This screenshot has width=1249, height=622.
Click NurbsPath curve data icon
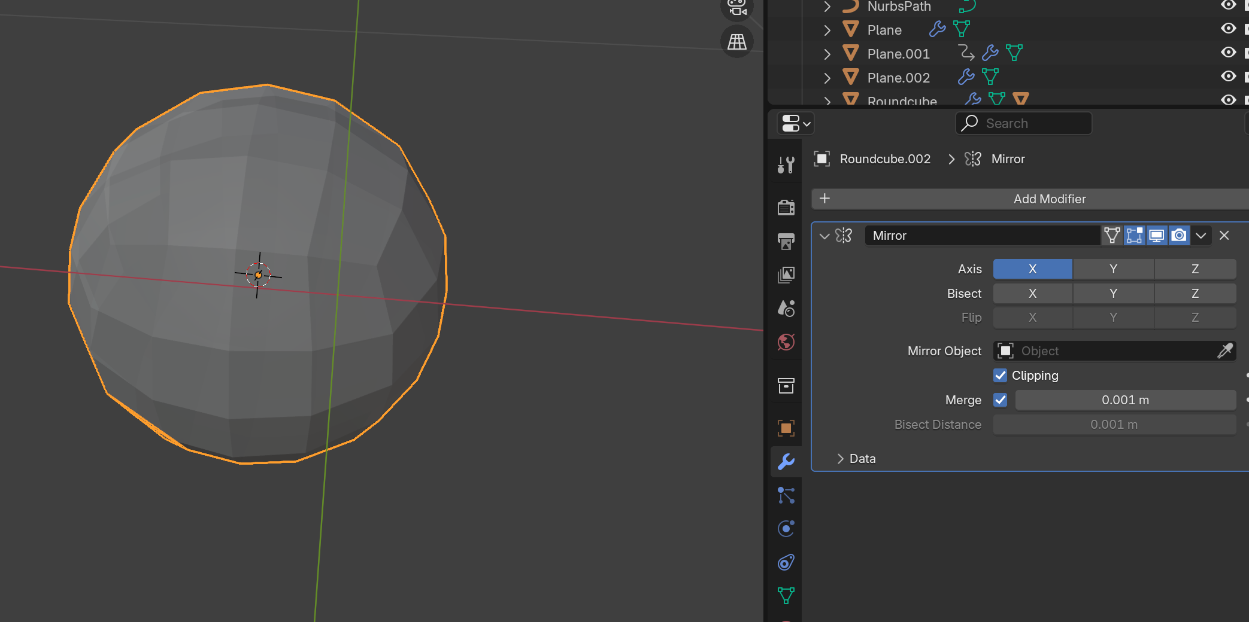point(967,7)
